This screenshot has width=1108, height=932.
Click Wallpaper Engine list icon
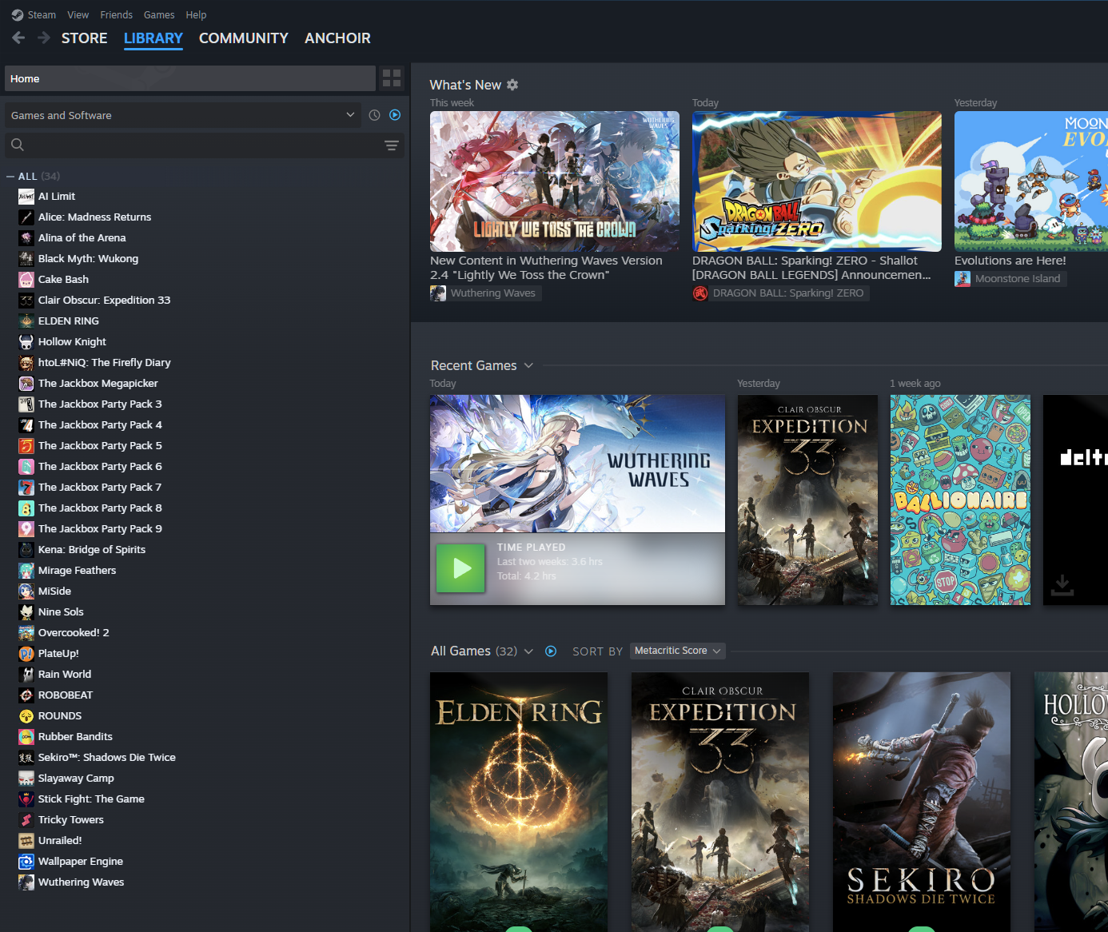26,861
